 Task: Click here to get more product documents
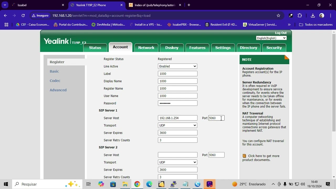pyautogui.click(x=261, y=158)
